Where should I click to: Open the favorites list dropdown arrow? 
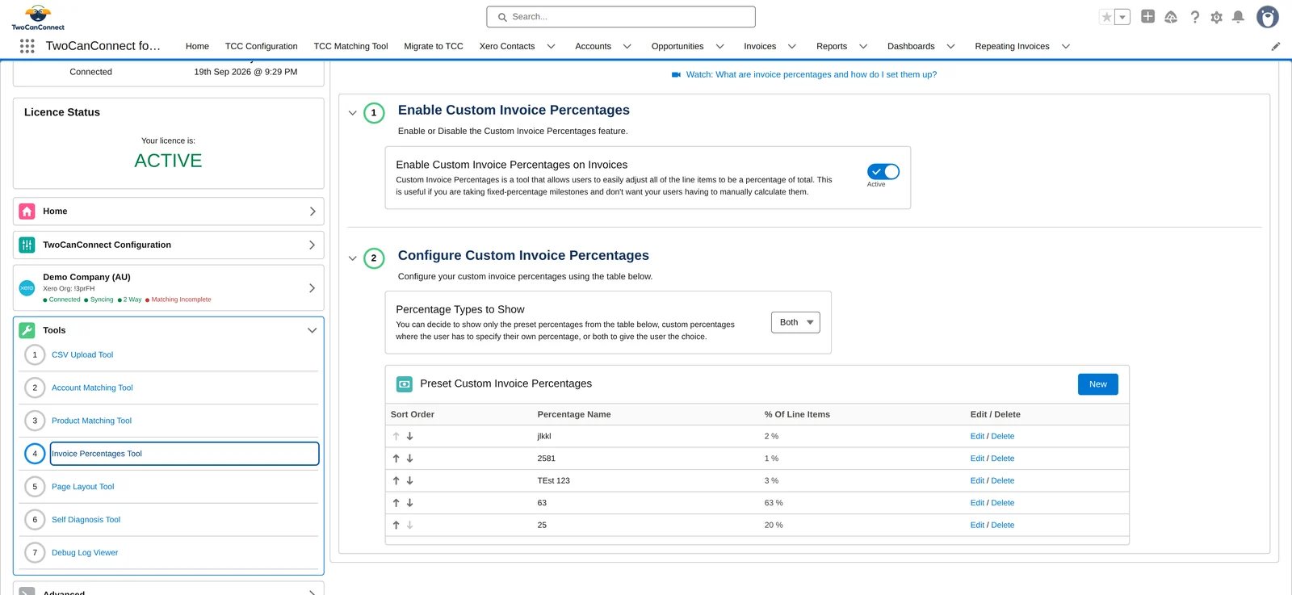[x=1122, y=17]
